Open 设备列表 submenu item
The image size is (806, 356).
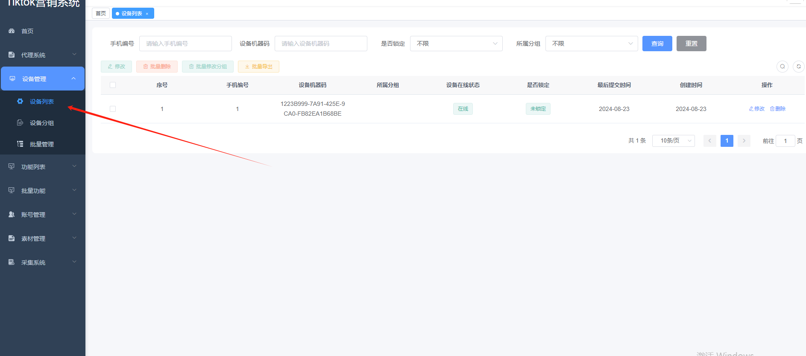(43, 102)
